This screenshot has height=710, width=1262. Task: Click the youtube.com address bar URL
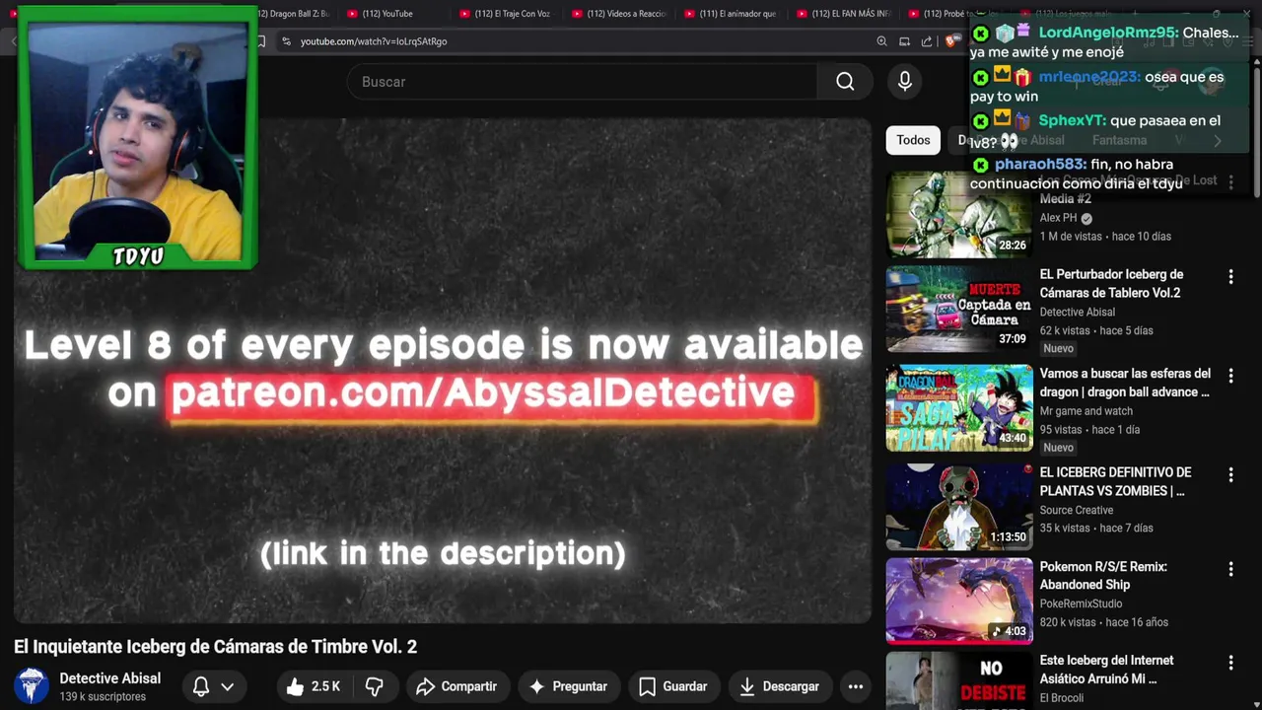374,41
